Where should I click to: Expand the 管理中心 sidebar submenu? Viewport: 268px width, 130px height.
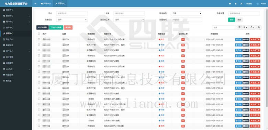[x=16, y=16]
